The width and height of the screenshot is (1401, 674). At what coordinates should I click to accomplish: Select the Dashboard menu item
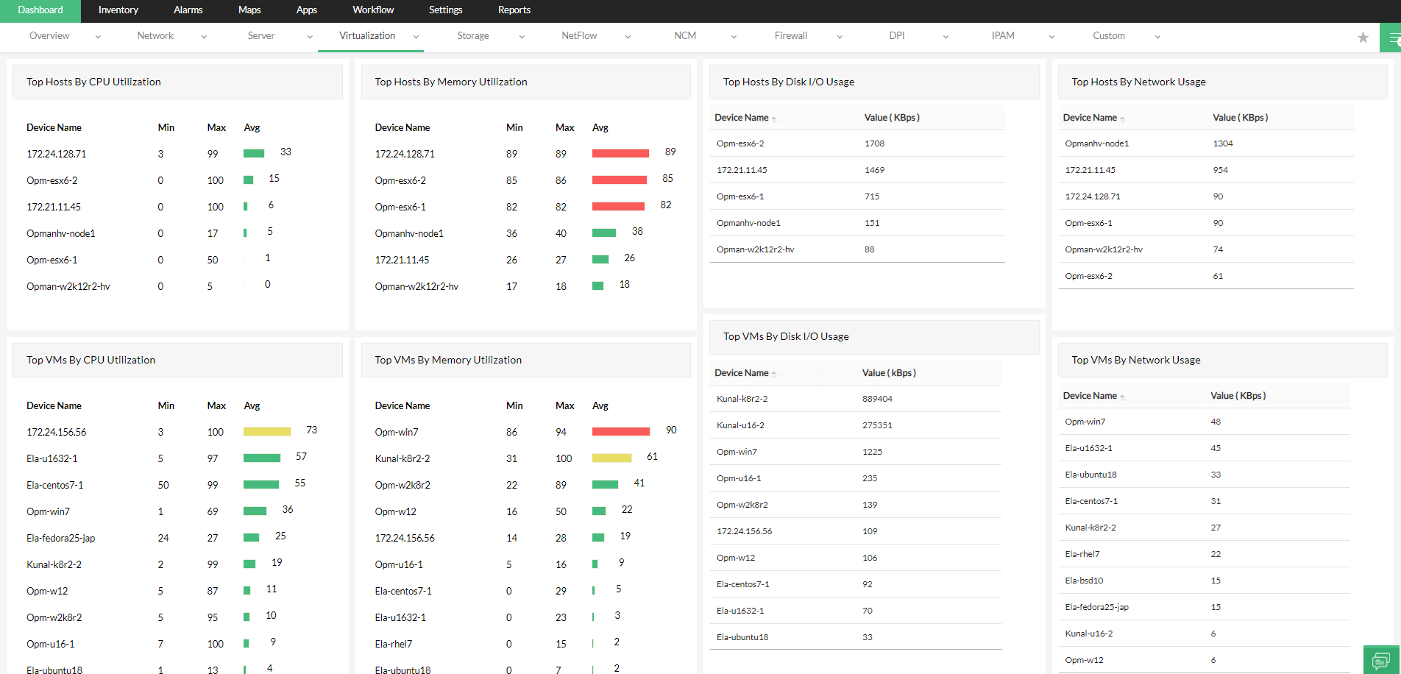40,10
